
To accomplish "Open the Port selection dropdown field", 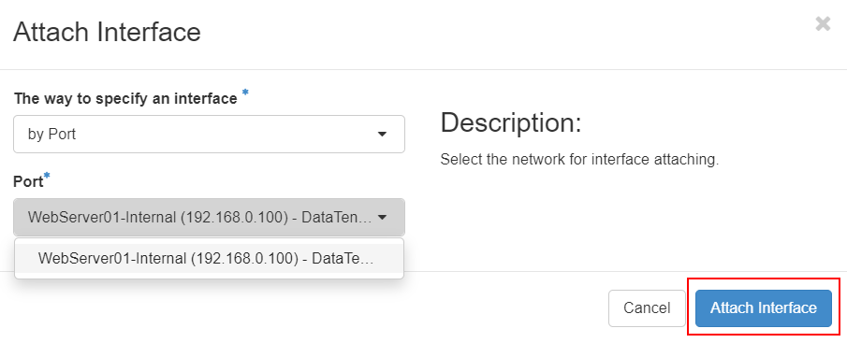I will 209,218.
